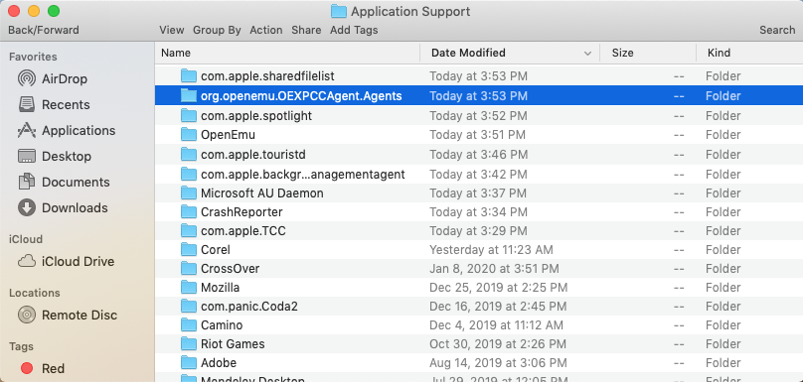Click "Today at 3:29 PM" date cell
The width and height of the screenshot is (803, 382).
(478, 231)
